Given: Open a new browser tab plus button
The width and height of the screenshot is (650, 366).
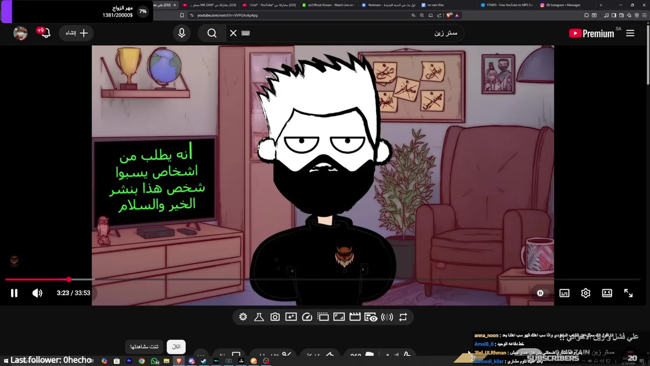Looking at the screenshot, I should pyautogui.click(x=601, y=5).
